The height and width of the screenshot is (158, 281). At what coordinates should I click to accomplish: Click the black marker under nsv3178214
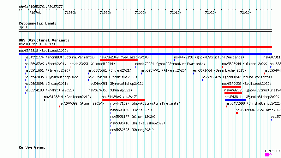pos(45,100)
